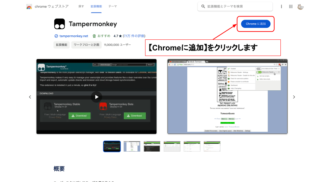Switch to the 拡張機能 tab
This screenshot has width=324, height=182.
pos(96,6)
